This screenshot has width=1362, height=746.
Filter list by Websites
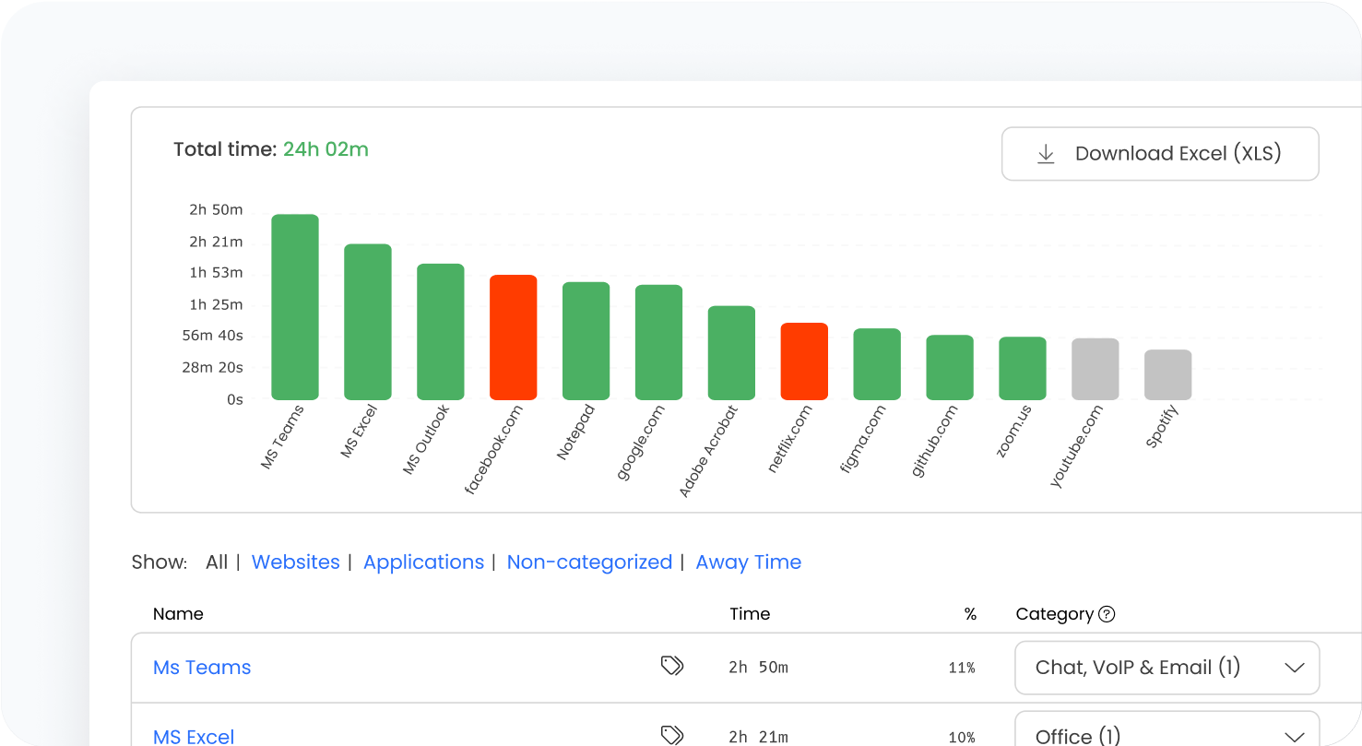tap(295, 562)
